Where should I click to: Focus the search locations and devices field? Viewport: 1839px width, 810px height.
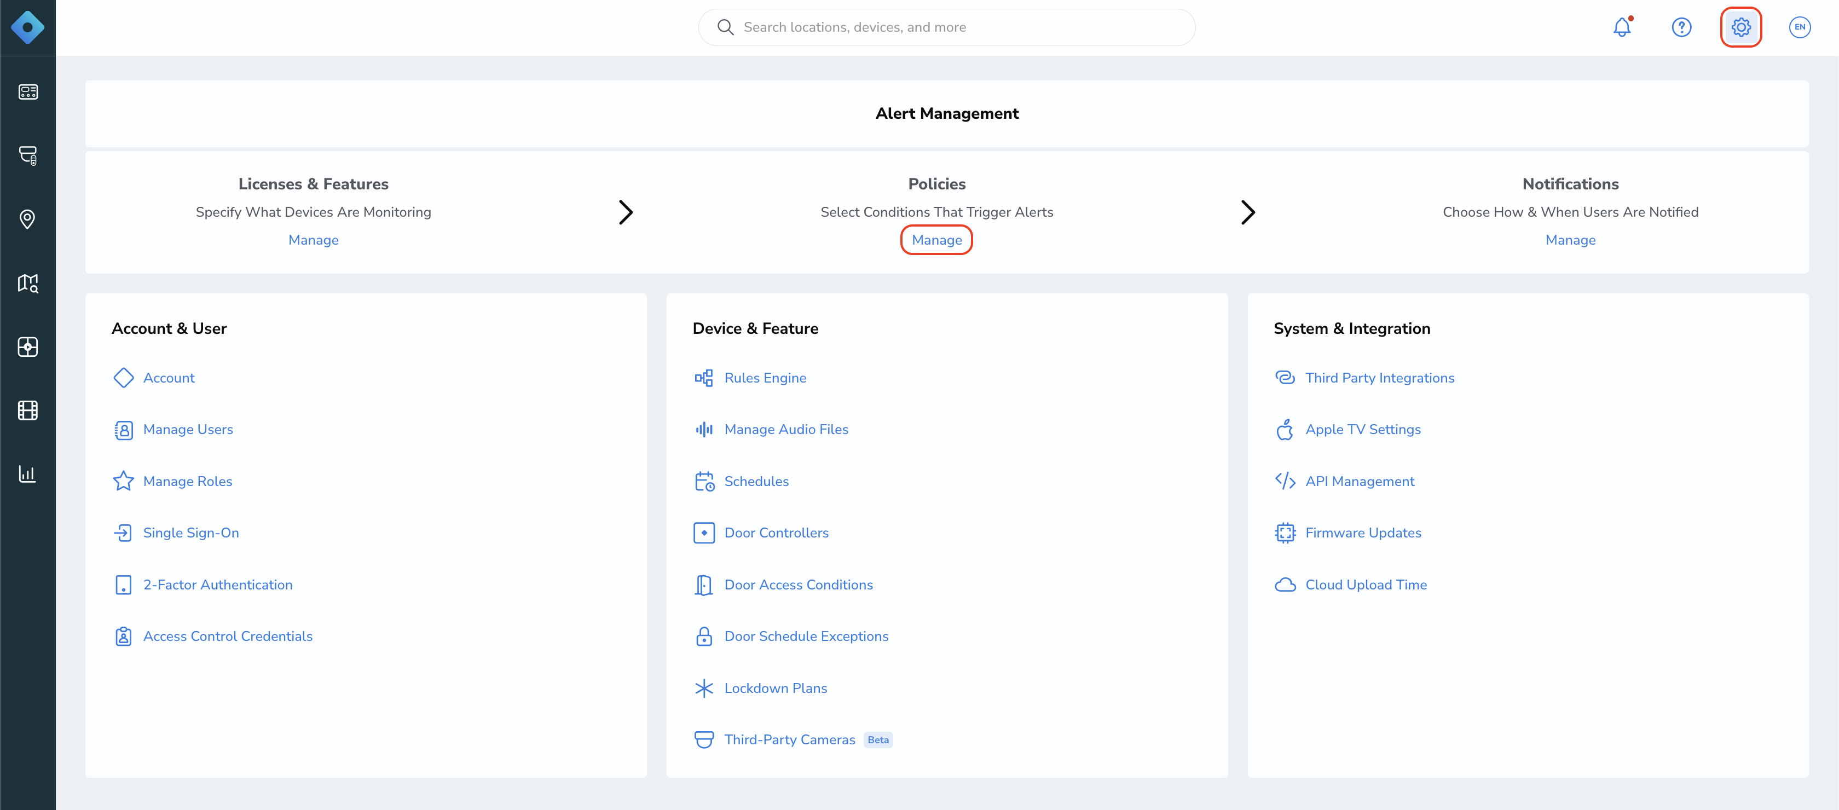[947, 27]
